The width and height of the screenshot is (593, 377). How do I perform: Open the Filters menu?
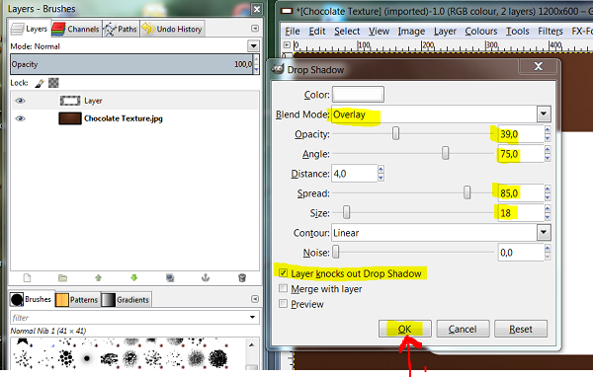click(x=551, y=32)
